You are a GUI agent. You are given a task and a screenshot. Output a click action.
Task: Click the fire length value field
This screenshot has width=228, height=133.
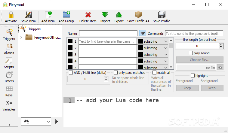pyautogui.click(x=197, y=46)
